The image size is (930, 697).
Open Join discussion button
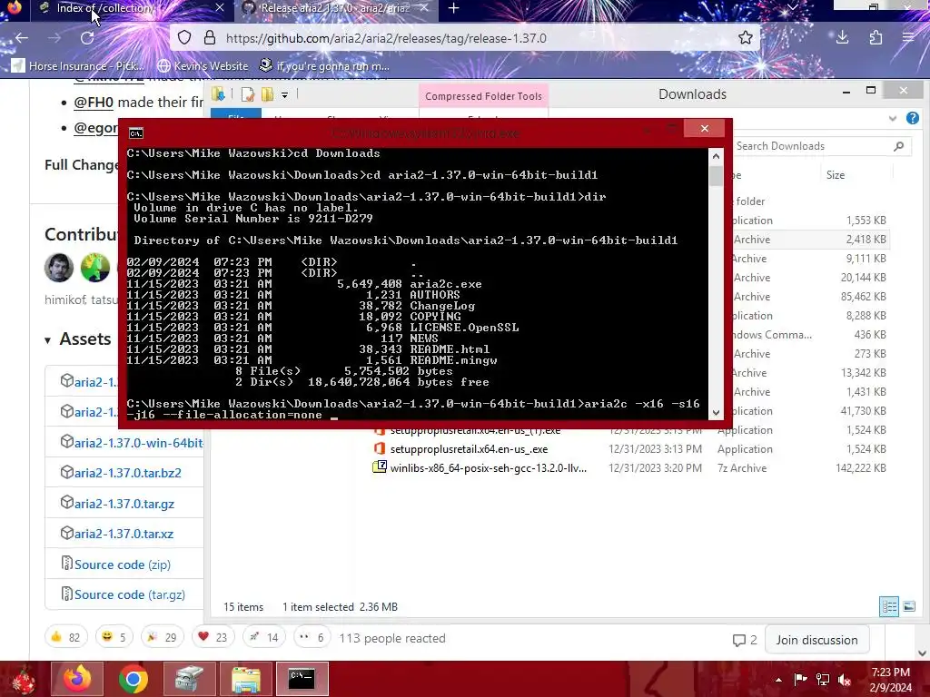click(x=816, y=640)
